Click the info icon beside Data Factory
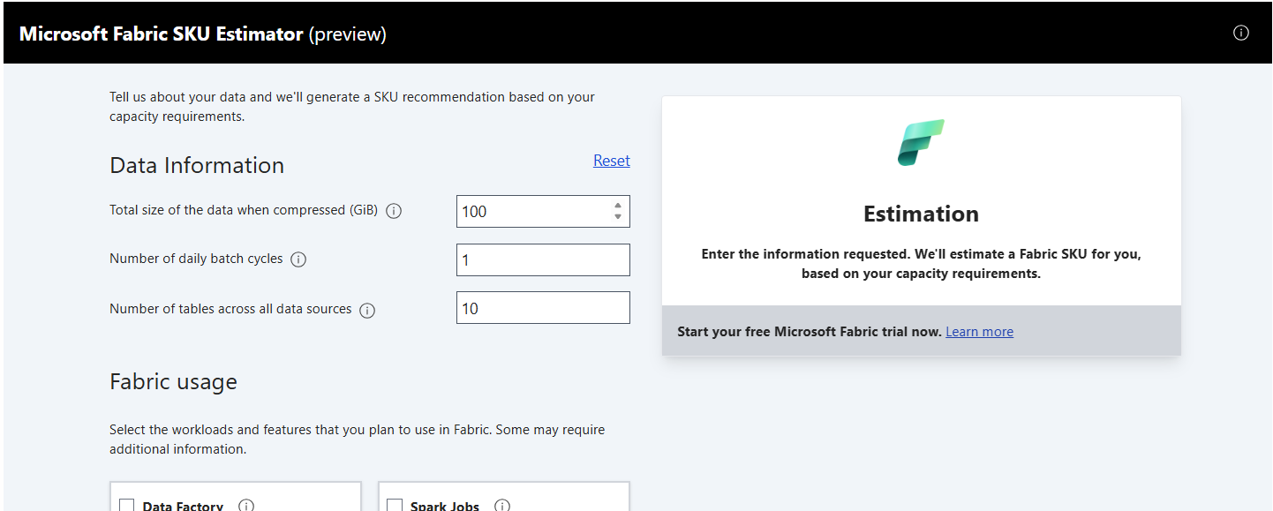The width and height of the screenshot is (1273, 511). tap(246, 506)
